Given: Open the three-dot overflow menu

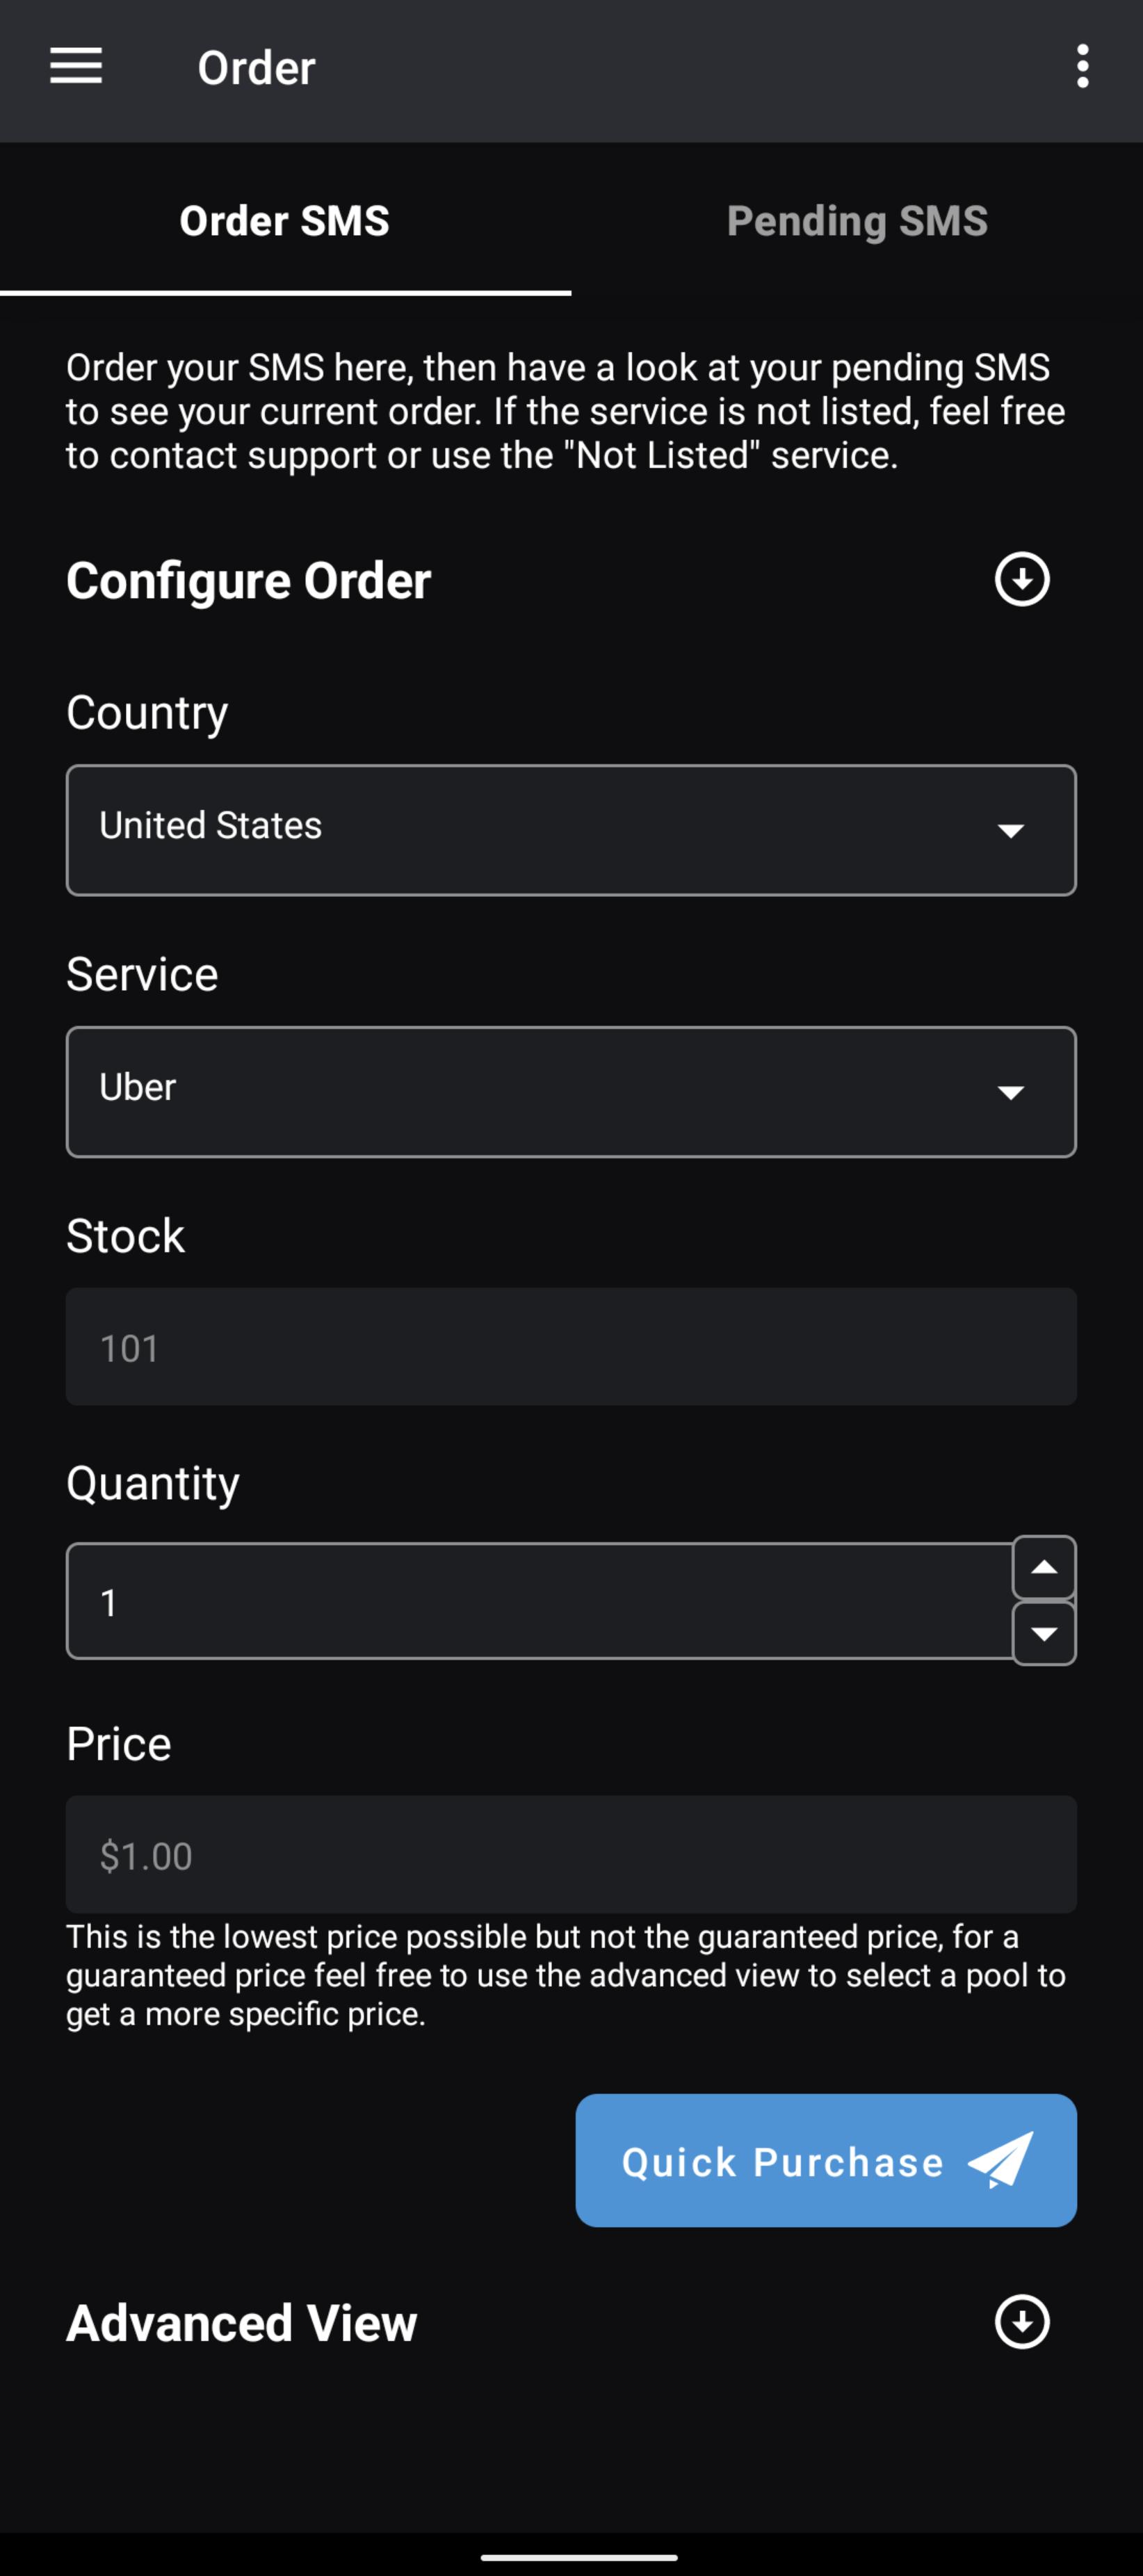Looking at the screenshot, I should click(1082, 67).
